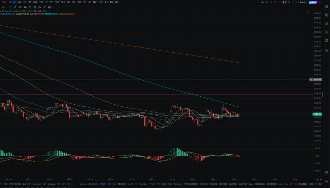Click the top icon in right sidebar
The height and width of the screenshot is (188, 330).
[x=327, y=6]
